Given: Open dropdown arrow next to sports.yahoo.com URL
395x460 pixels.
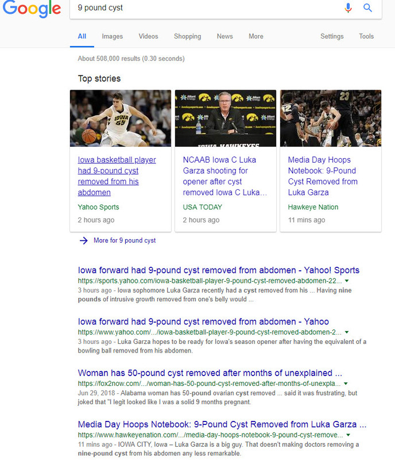Looking at the screenshot, I should tap(347, 281).
